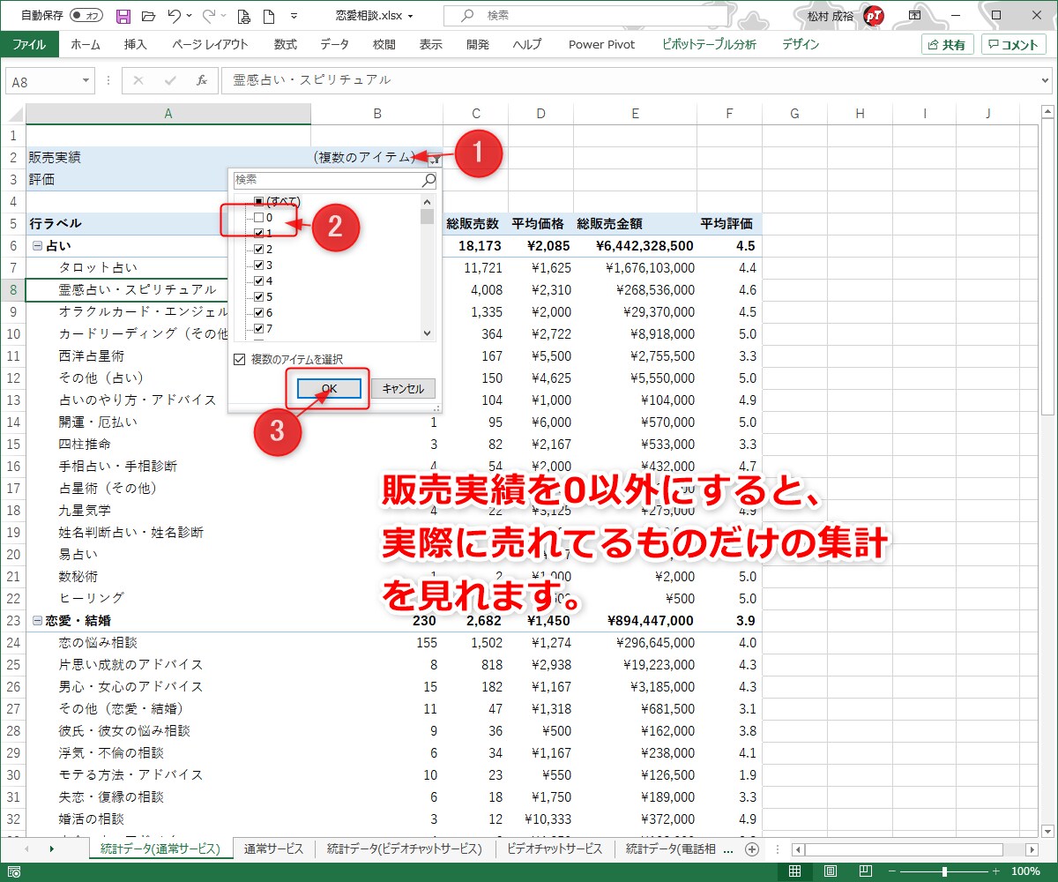
Task: Click the search field in filter popup
Action: [326, 180]
